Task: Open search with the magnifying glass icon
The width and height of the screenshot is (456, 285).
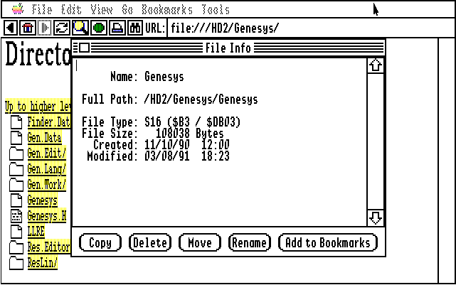Action: (x=81, y=28)
